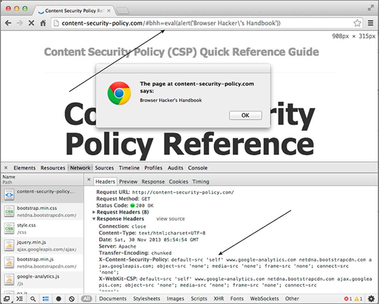Dock DevTools using the dock-side icon
The height and width of the screenshot is (304, 379).
(x=6, y=299)
